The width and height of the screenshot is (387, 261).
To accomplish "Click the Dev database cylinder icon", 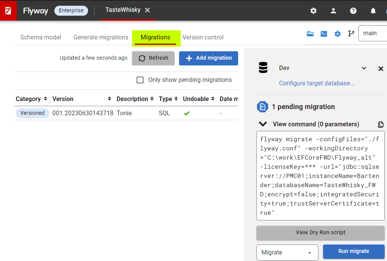I will coord(263,68).
